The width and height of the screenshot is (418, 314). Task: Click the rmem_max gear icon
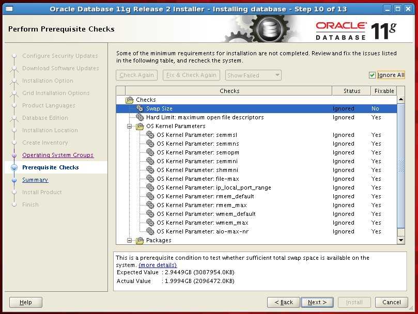pos(150,205)
